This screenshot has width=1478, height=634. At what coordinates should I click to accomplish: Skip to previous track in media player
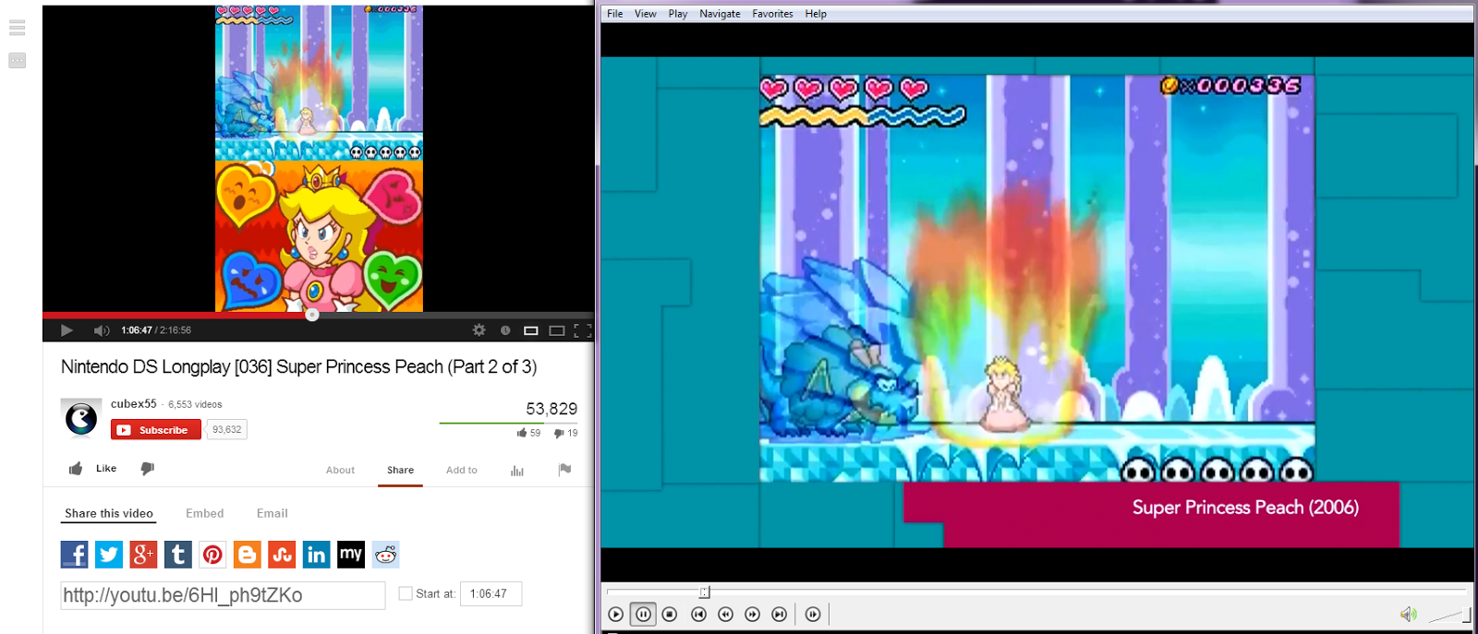coord(698,614)
